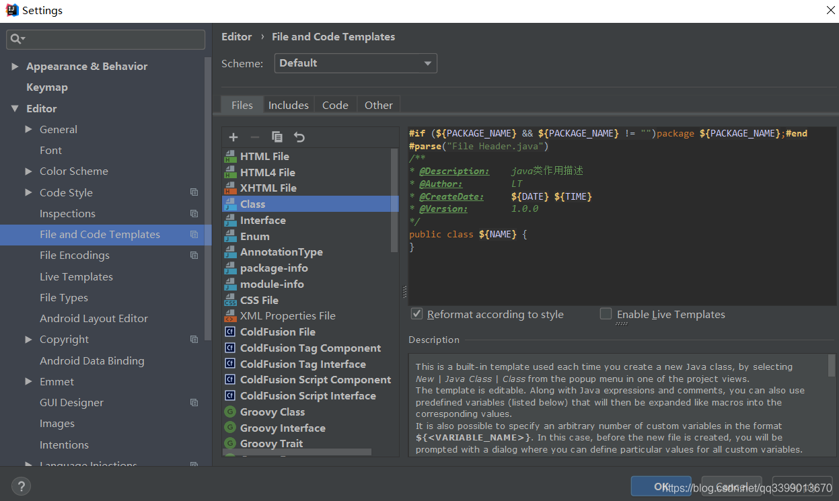Viewport: 839px width, 501px height.
Task: Click the Groovy Trait icon
Action: pyautogui.click(x=229, y=444)
